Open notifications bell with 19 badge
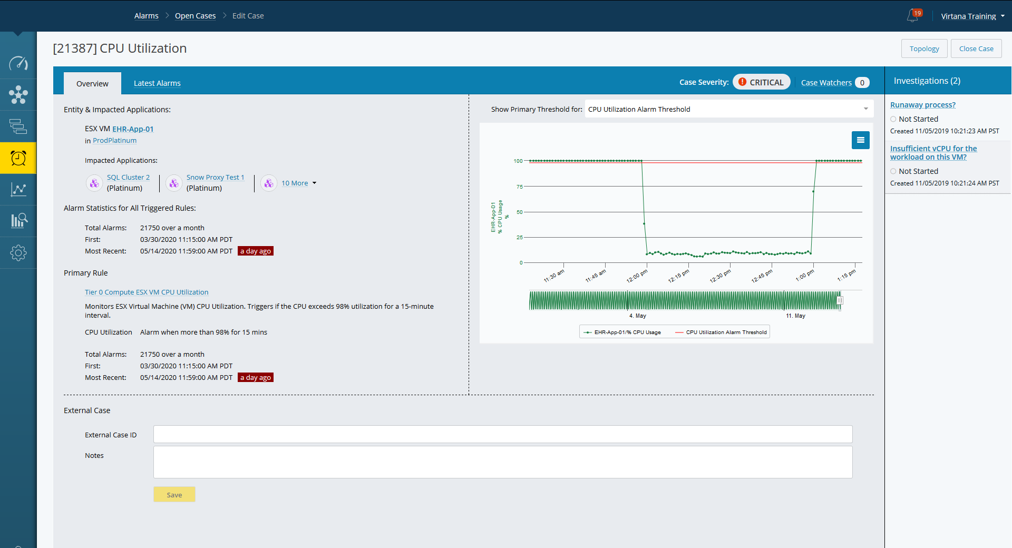 pos(913,16)
